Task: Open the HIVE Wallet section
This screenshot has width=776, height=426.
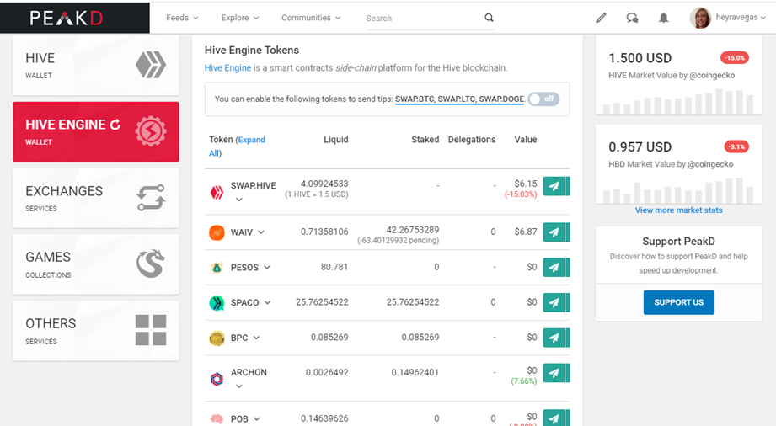Action: coord(96,66)
